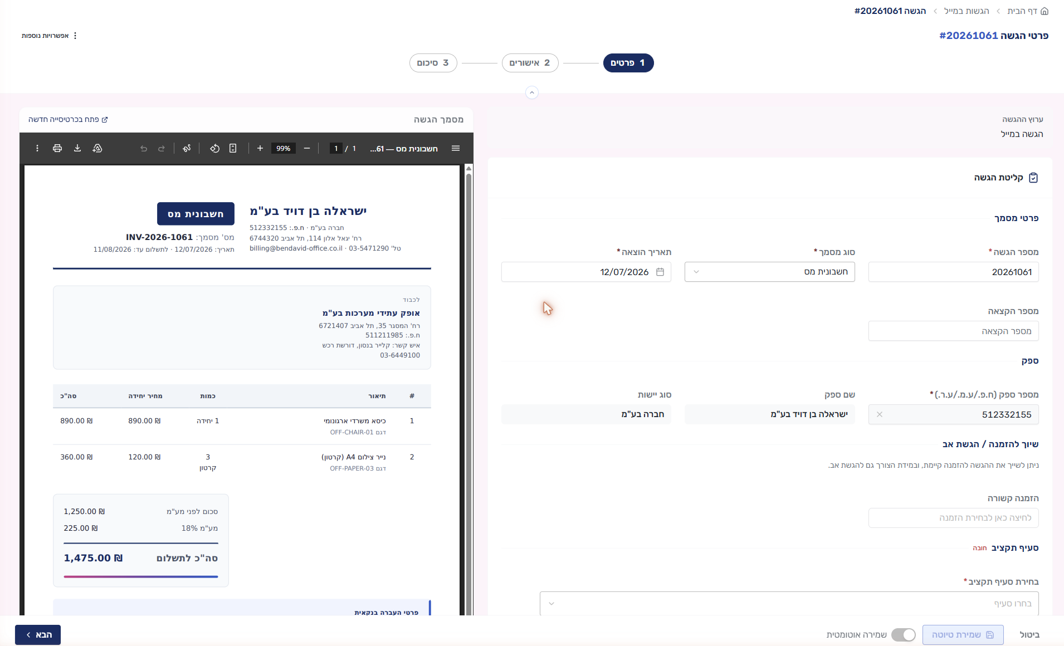This screenshot has height=646, width=1064.
Task: Click invoice number INV-2026-1061 text
Action: pos(159,237)
